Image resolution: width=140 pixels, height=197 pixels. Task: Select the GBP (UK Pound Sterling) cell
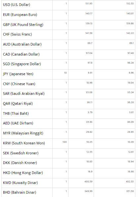[23, 25]
